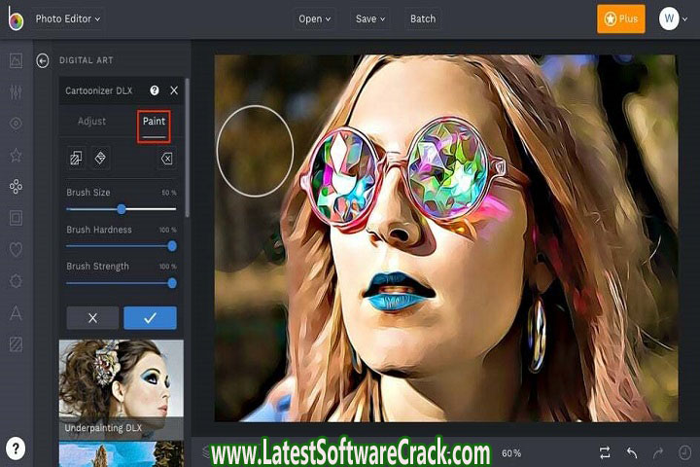700x467 pixels.
Task: Expand the Save menu
Action: [370, 18]
